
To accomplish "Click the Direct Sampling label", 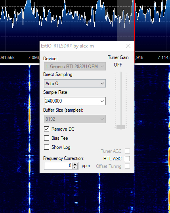I will point(59,74).
